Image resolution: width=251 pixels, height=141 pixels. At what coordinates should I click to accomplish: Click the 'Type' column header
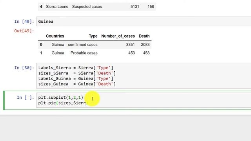click(93, 36)
